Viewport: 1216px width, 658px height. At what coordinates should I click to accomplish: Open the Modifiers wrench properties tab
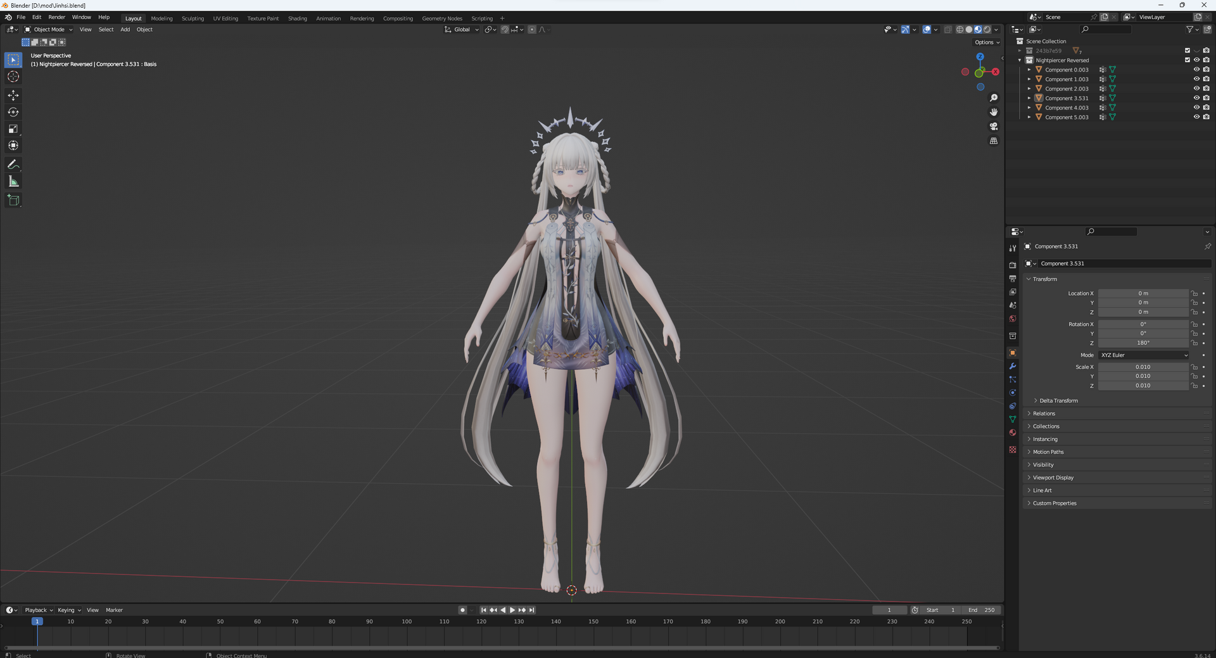click(x=1013, y=366)
